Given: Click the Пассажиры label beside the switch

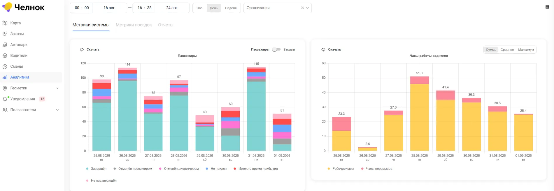Looking at the screenshot, I should tap(260, 50).
